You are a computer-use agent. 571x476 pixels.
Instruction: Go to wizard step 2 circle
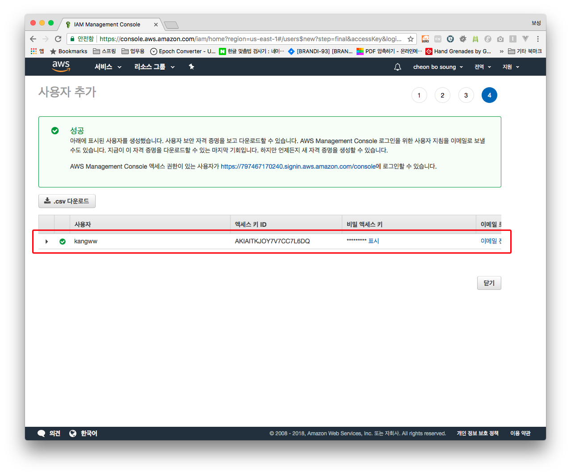pos(442,95)
